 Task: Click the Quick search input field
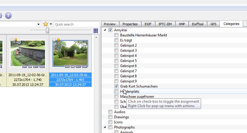76,24
